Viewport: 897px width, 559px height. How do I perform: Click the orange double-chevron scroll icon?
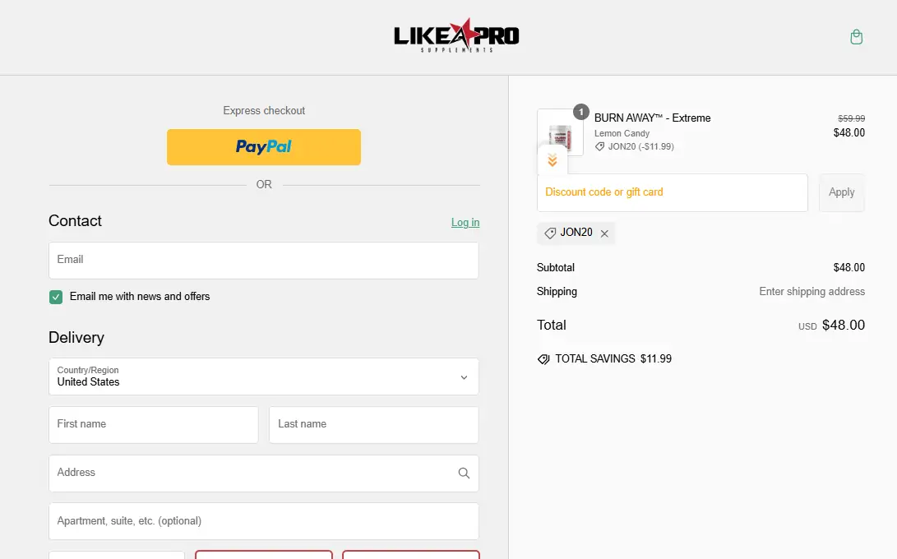[x=553, y=160]
